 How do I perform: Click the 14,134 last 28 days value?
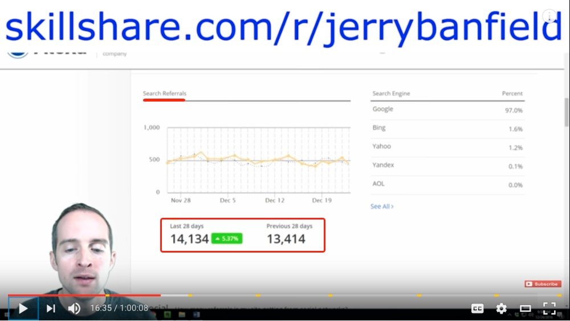pyautogui.click(x=189, y=239)
